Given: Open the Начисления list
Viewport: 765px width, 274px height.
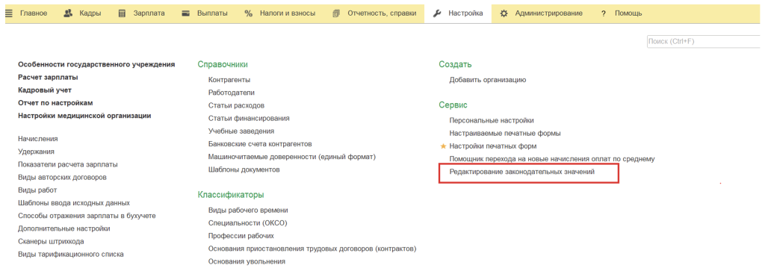Looking at the screenshot, I should (38, 139).
